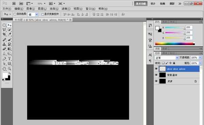The height and width of the screenshot is (125, 204).
Task: Select the Zoom tool
Action: point(10,69)
